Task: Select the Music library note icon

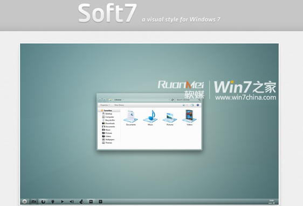Action: click(x=150, y=116)
